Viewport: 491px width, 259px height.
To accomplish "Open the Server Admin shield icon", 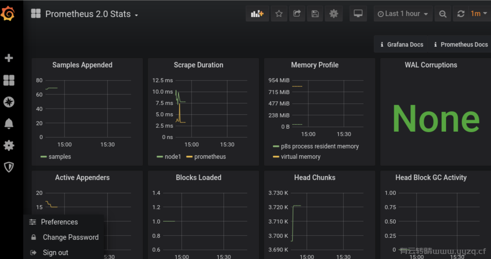I will (x=9, y=167).
